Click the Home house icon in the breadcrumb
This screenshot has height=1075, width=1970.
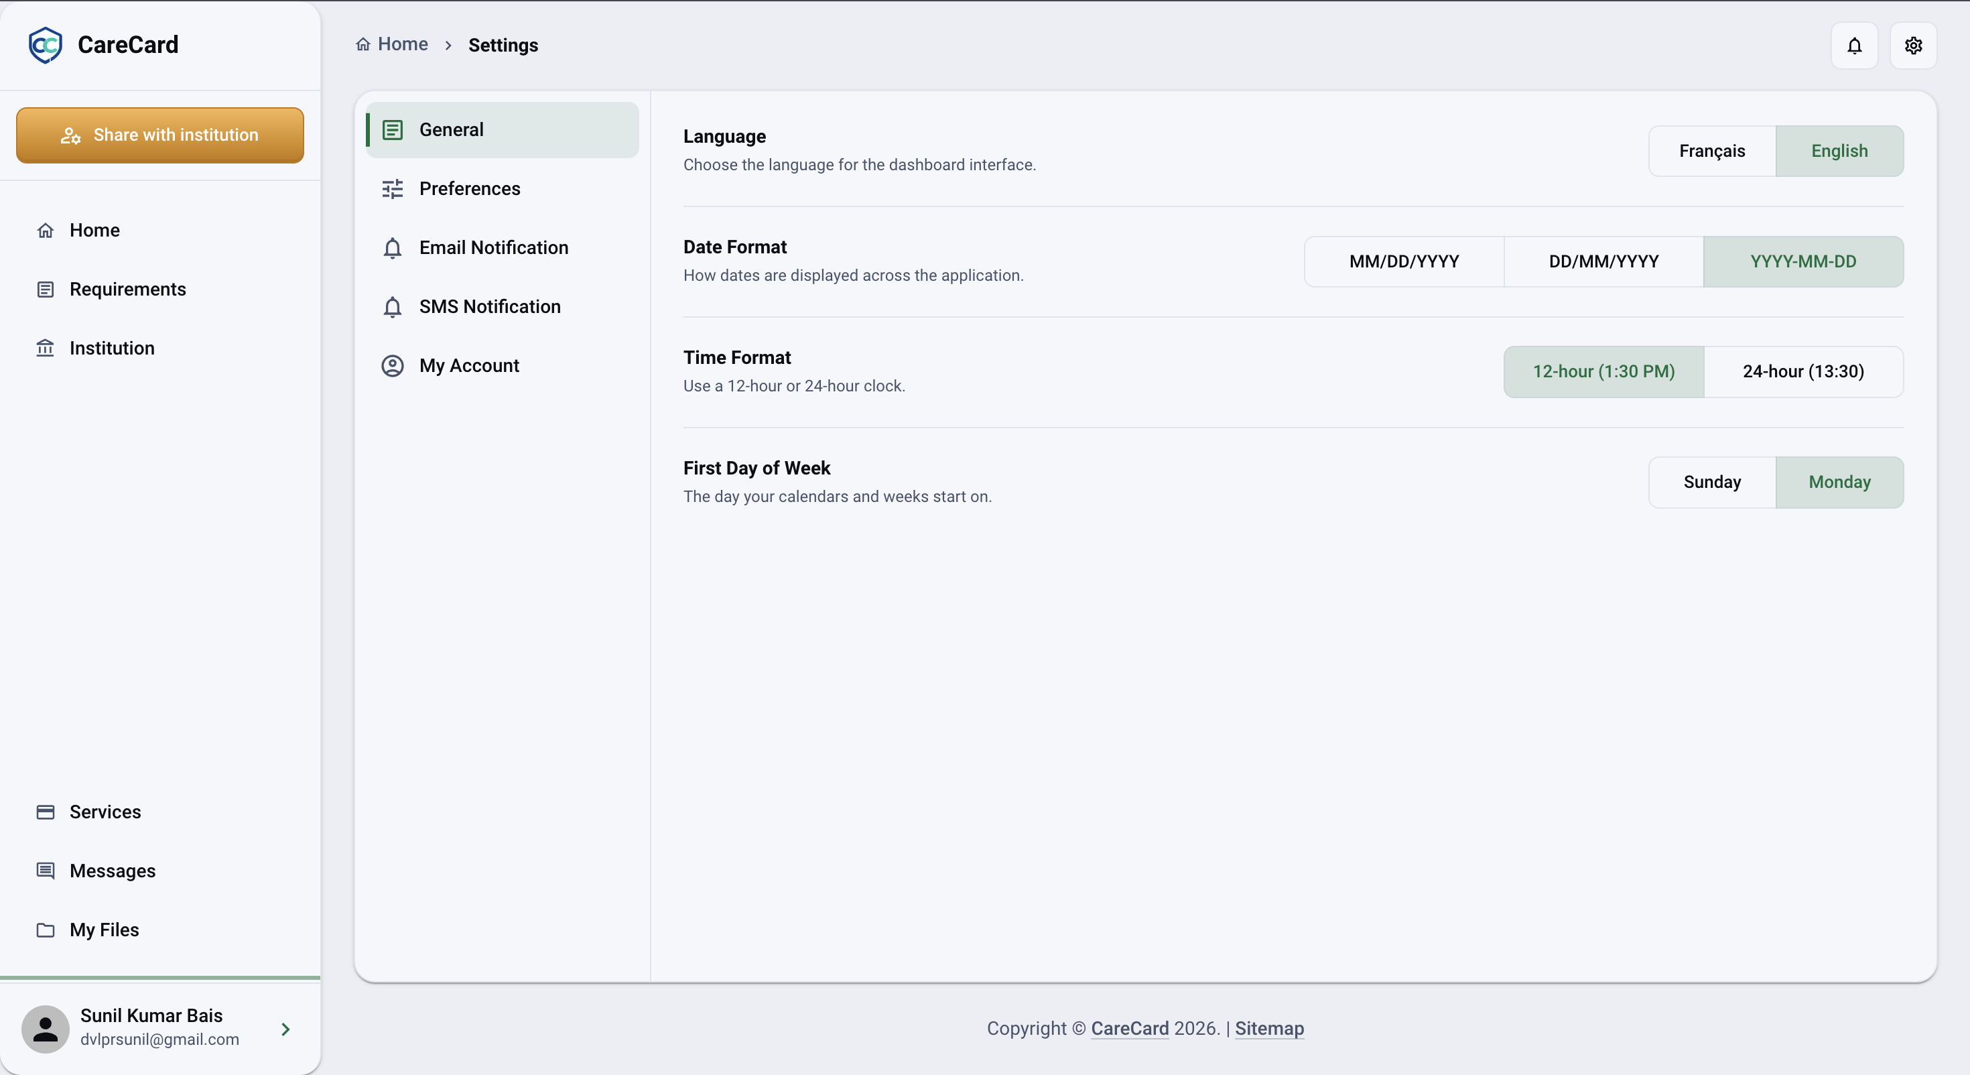click(363, 44)
